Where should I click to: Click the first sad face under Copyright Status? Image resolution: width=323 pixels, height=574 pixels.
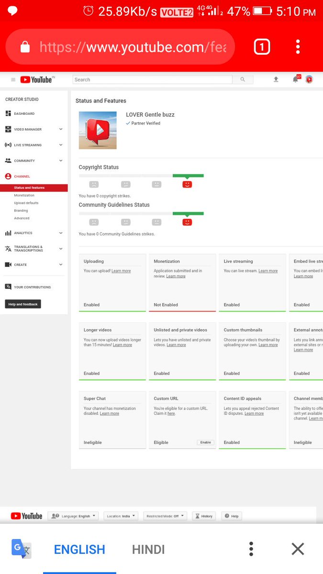(94, 184)
